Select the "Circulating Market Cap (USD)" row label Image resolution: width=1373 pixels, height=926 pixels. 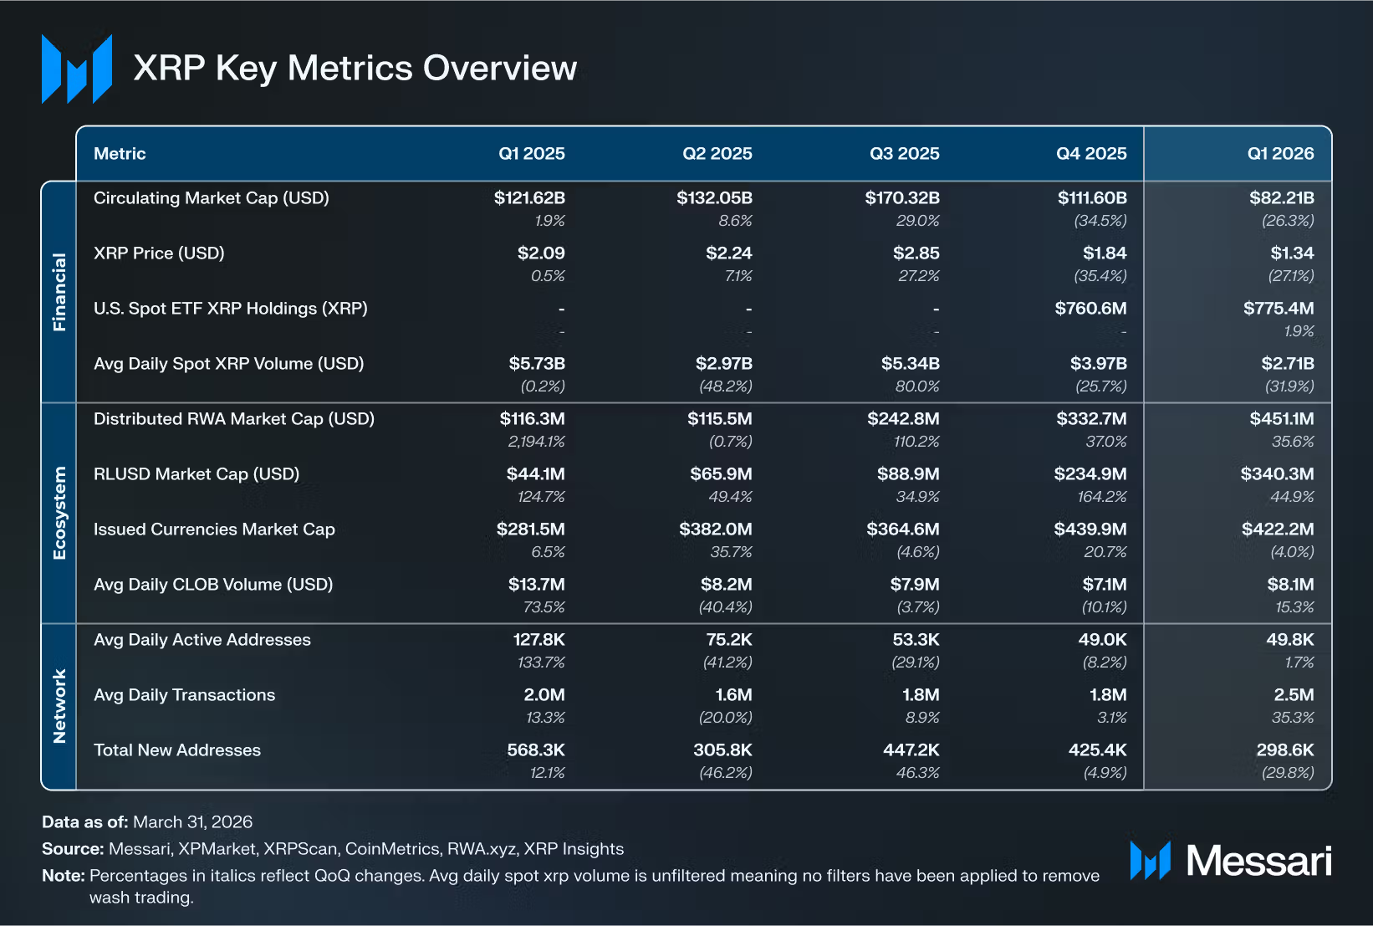coord(212,198)
